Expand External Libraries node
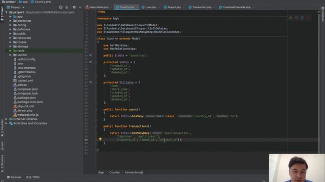 click(7, 119)
